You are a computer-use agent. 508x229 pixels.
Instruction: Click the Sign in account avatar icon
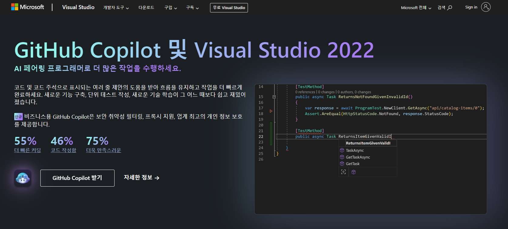[x=486, y=7]
